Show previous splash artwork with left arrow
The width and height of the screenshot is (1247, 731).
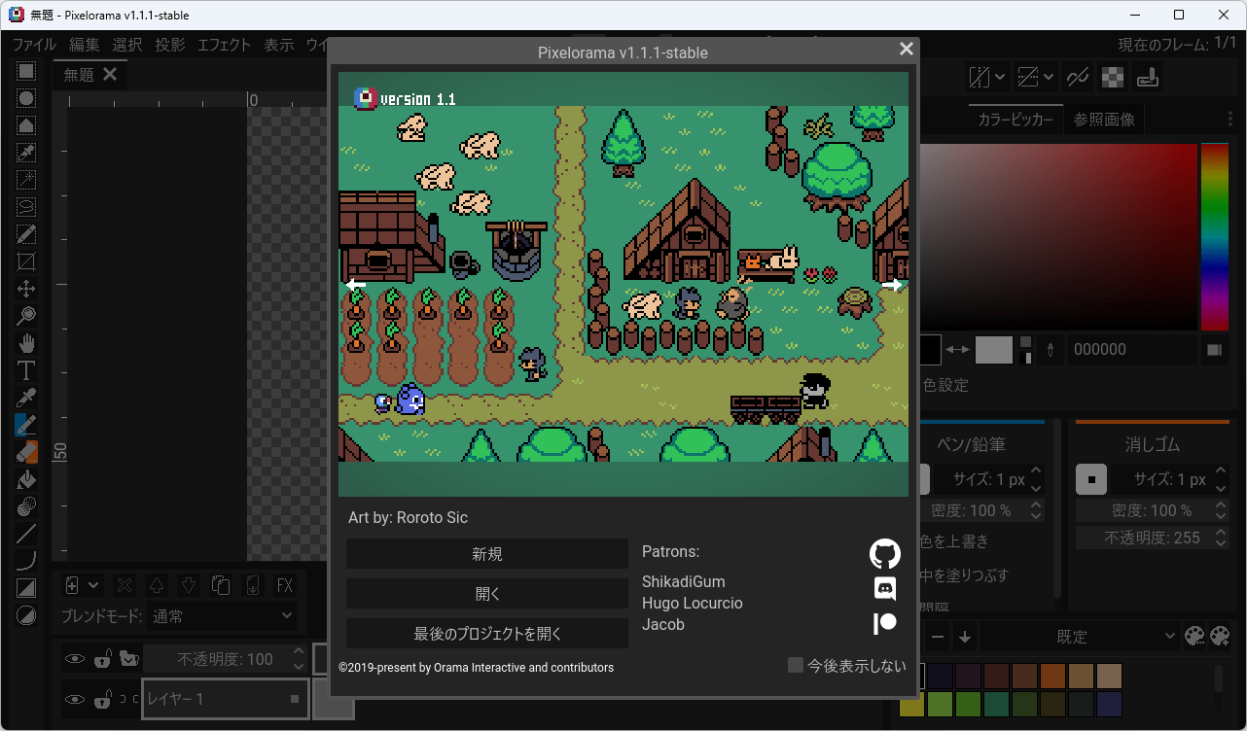356,285
